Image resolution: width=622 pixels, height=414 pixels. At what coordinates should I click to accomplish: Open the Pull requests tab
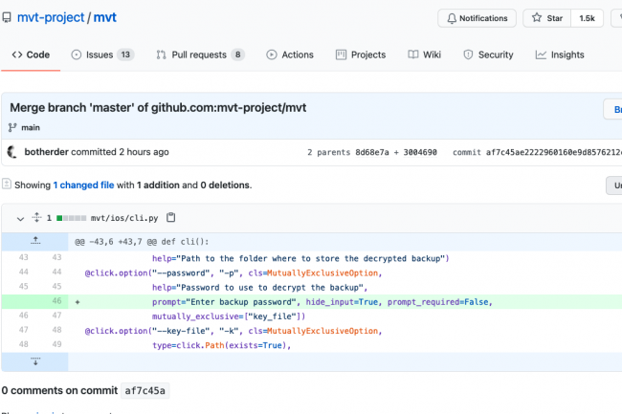pyautogui.click(x=200, y=54)
